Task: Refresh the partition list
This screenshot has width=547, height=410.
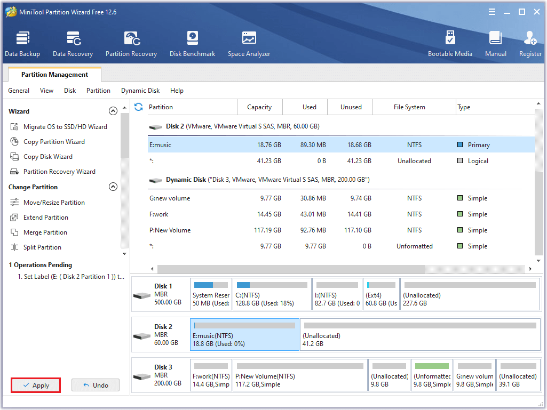Action: 138,107
